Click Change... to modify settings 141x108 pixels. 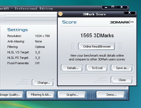click(44, 83)
